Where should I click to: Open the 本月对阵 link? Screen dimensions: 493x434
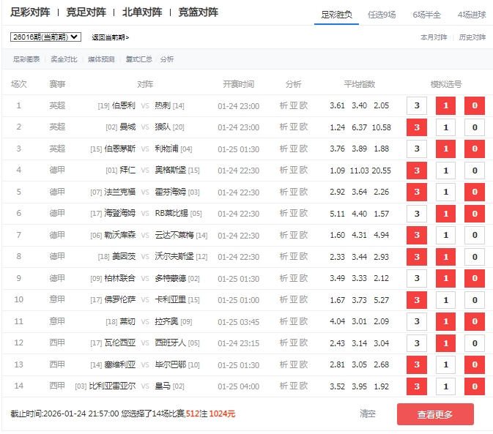coord(434,37)
